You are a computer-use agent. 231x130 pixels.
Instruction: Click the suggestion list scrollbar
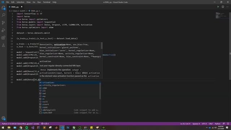[100, 91]
